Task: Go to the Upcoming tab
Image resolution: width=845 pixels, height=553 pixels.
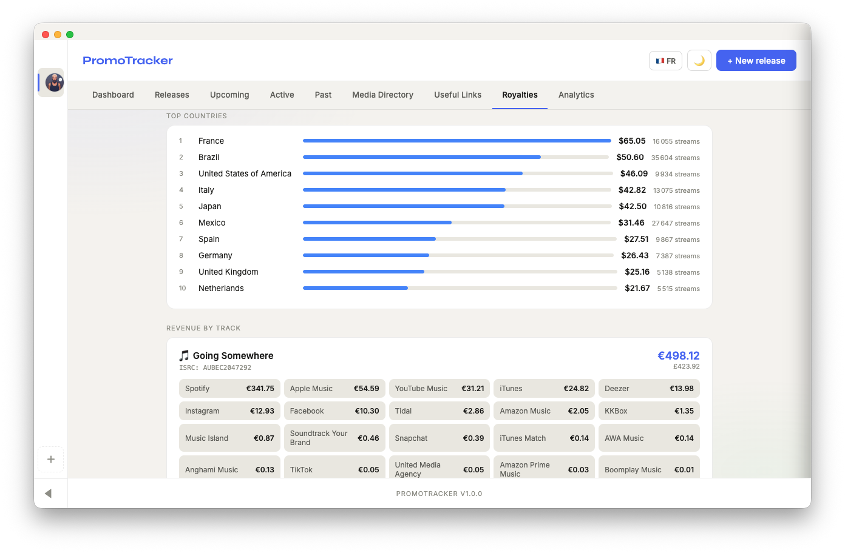Action: pyautogui.click(x=229, y=95)
